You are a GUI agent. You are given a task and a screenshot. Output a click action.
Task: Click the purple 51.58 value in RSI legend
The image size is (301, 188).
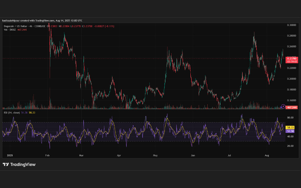coord(24,112)
